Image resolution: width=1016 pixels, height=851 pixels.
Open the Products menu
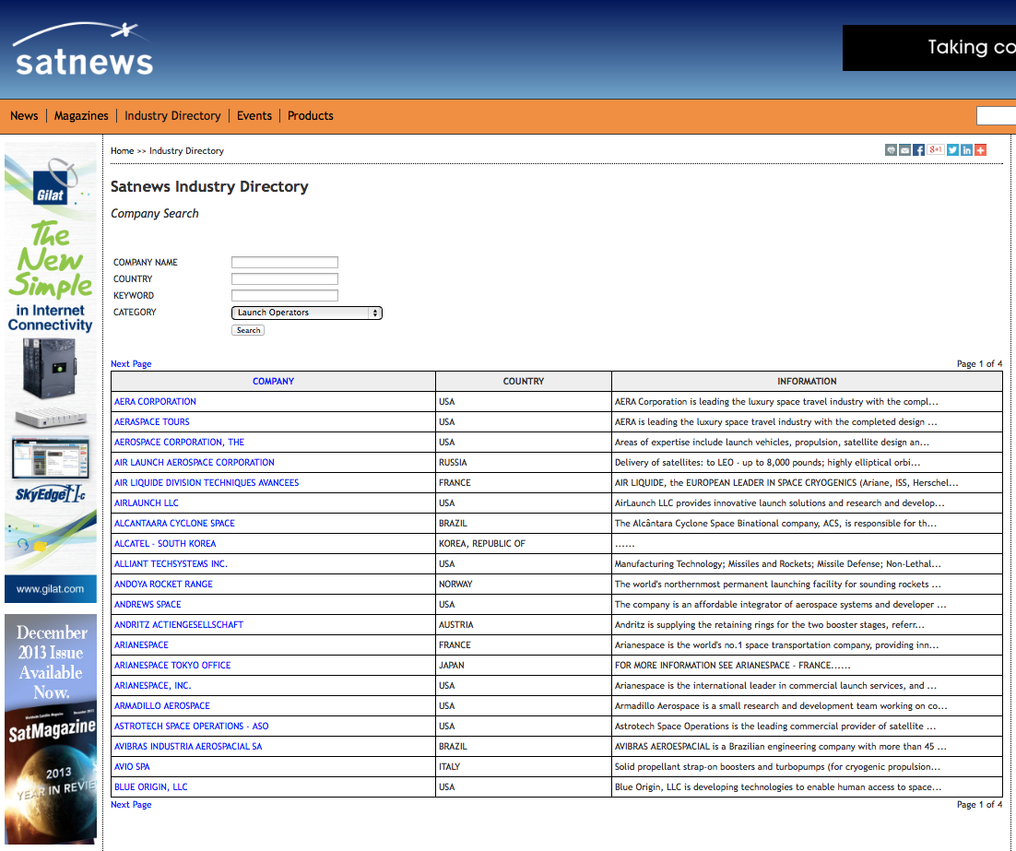click(311, 116)
